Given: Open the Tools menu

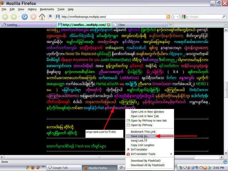Looking at the screenshot, I should coord(61,9).
